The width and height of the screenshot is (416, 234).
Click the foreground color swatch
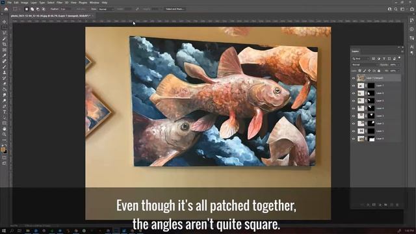tap(3, 149)
